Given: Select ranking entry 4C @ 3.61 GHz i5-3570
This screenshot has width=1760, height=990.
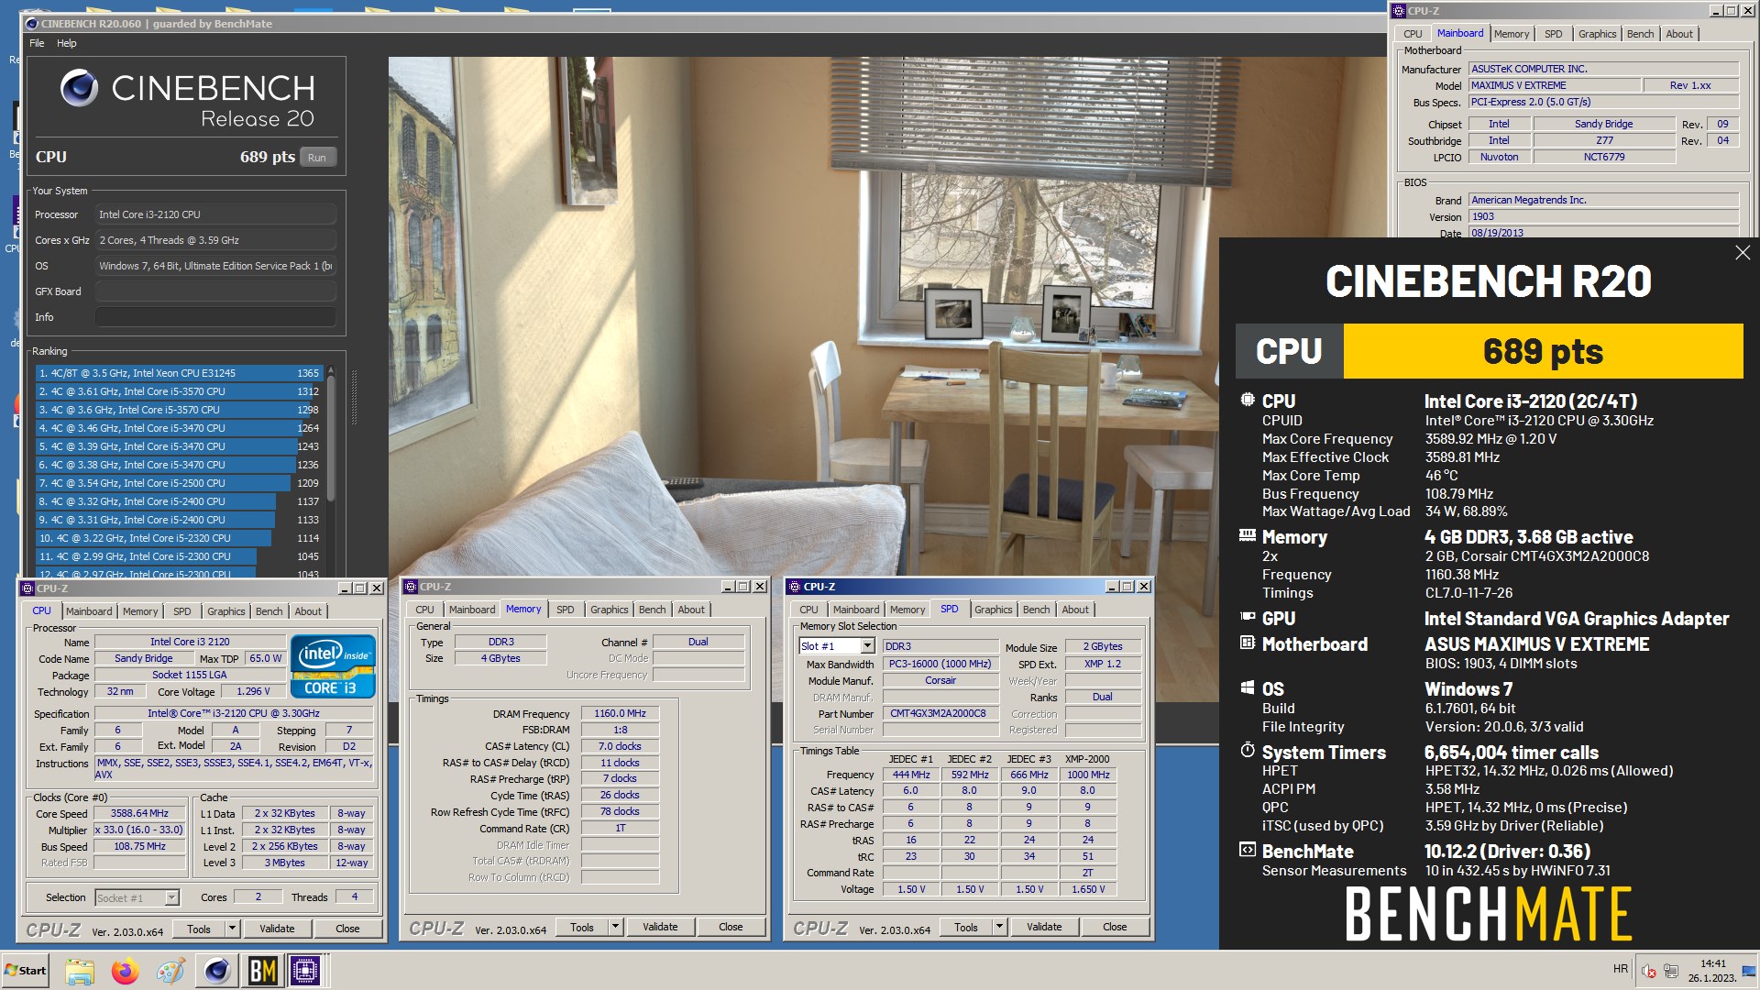Looking at the screenshot, I should click(x=179, y=391).
